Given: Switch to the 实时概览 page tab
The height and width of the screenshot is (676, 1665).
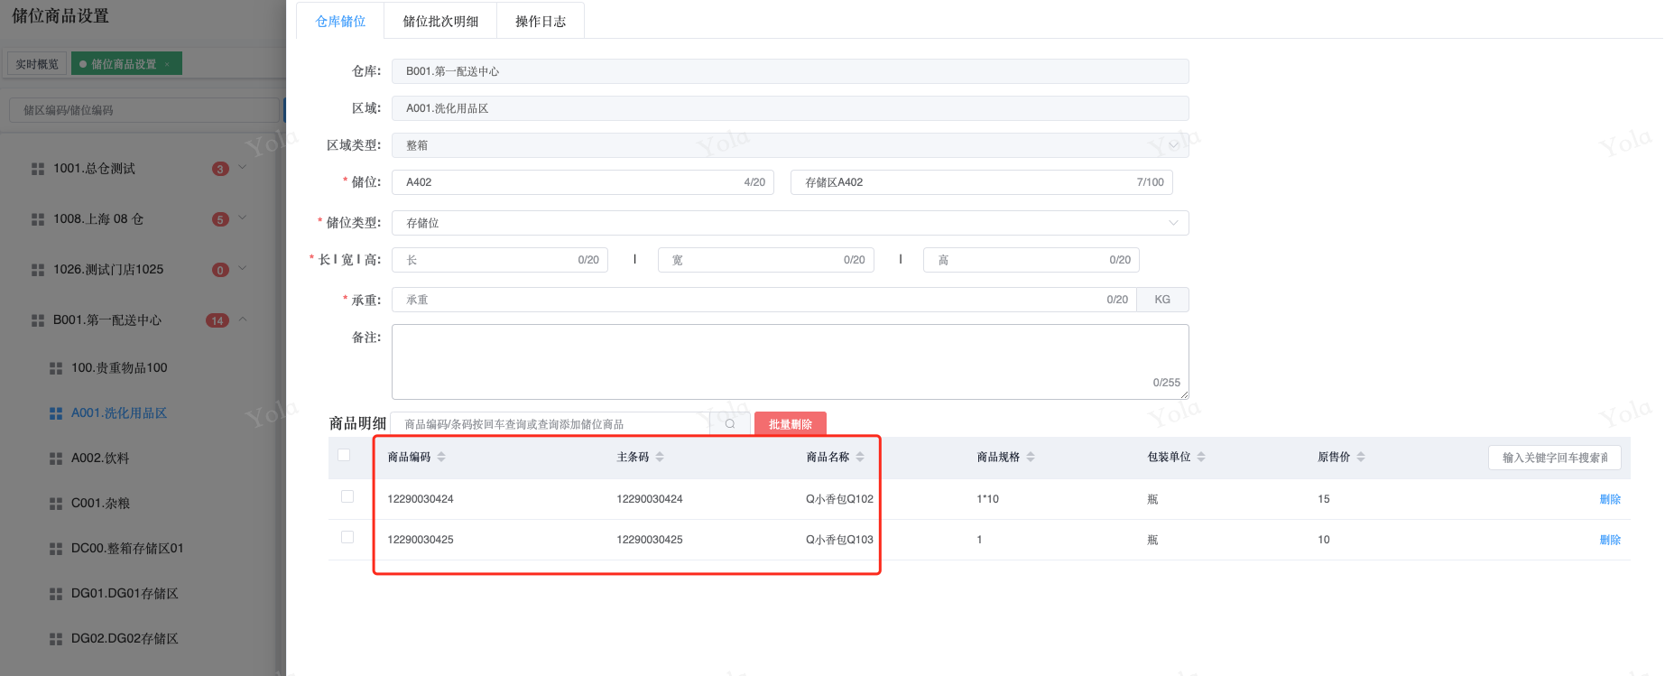Looking at the screenshot, I should (x=37, y=64).
